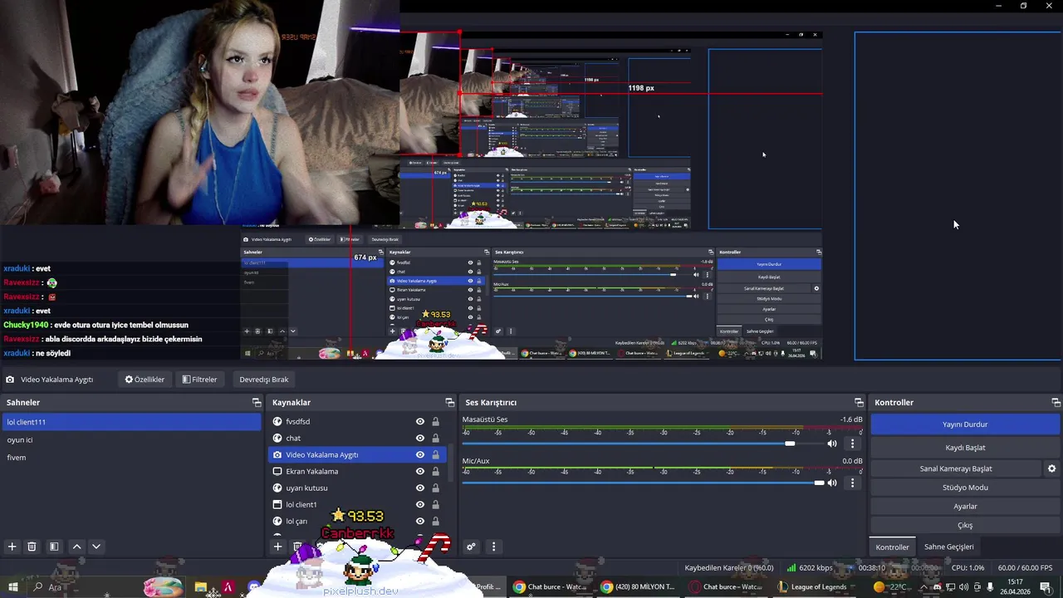Open File Explorer from taskbar
Viewport: 1063px width, 598px height.
(201, 587)
